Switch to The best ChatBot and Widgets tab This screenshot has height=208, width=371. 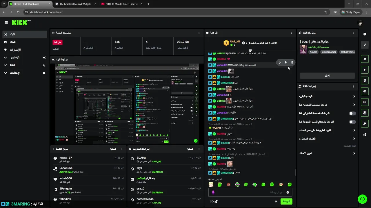(x=75, y=4)
